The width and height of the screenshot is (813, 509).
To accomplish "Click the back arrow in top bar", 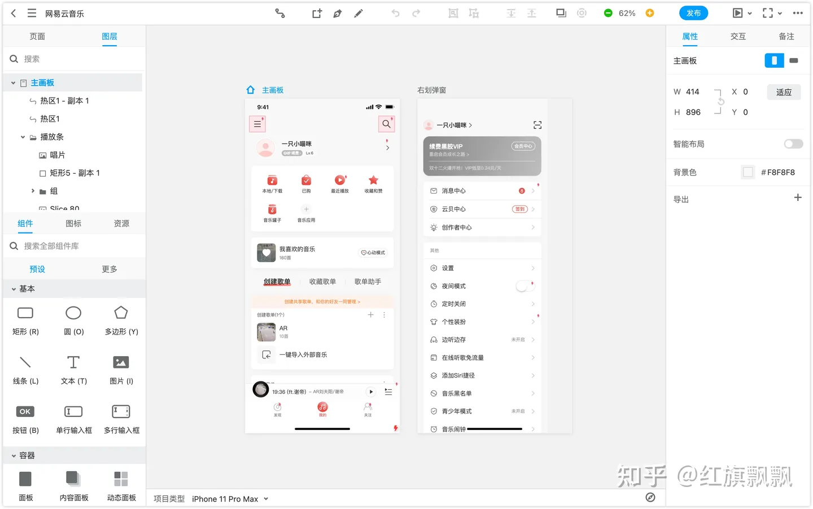I will pos(14,13).
